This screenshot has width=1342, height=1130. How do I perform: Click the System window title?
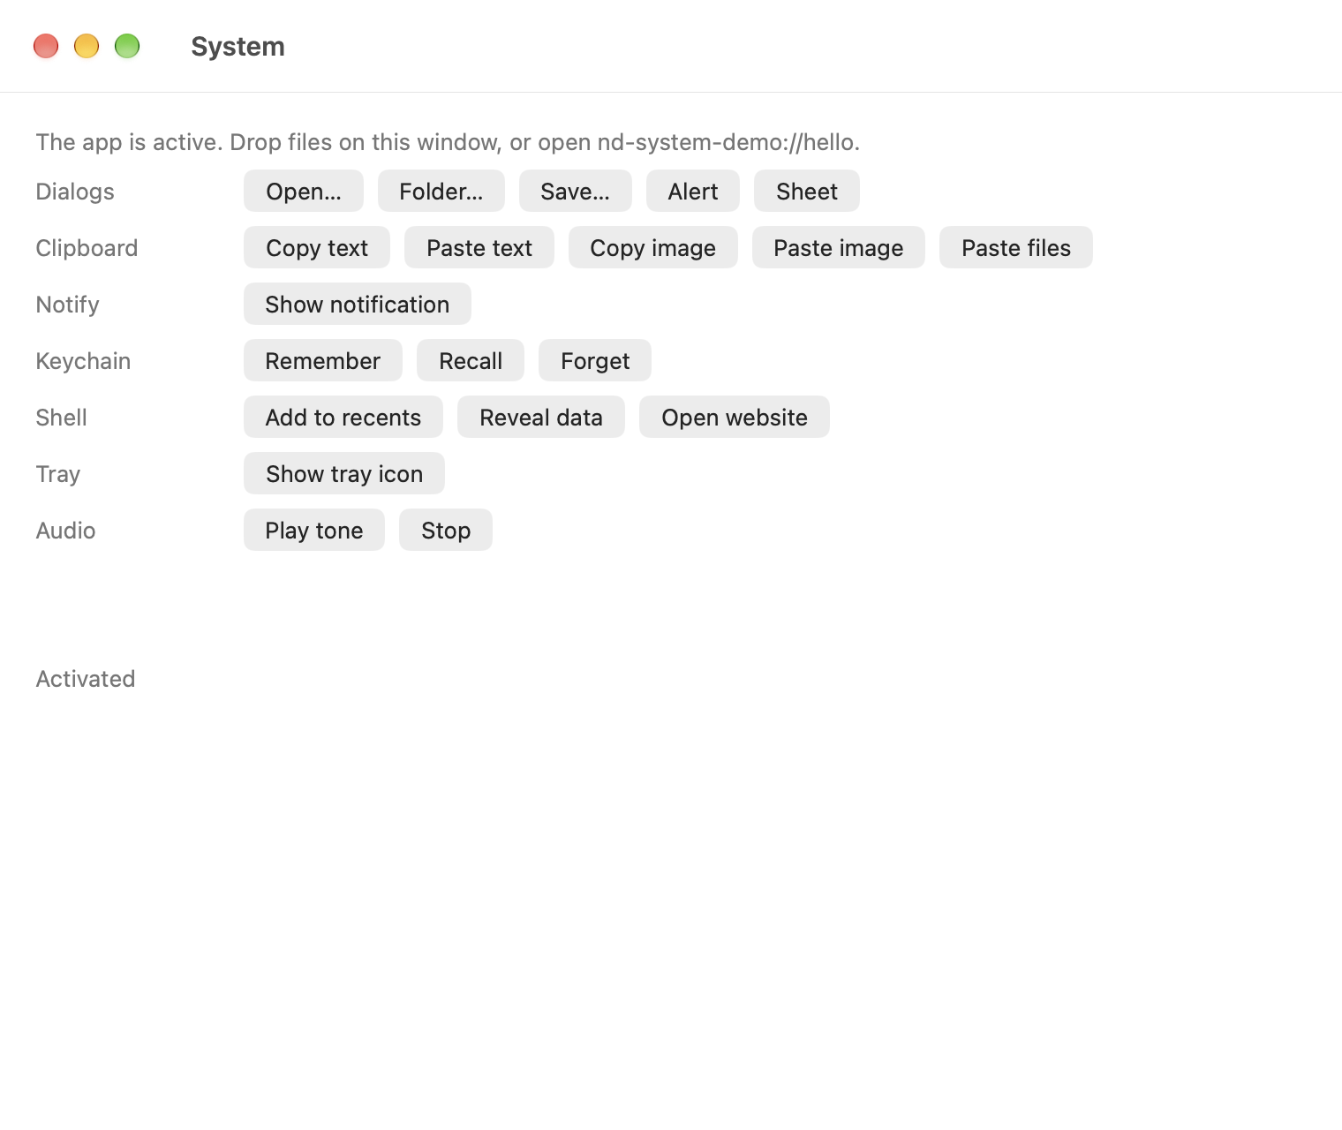(x=238, y=46)
